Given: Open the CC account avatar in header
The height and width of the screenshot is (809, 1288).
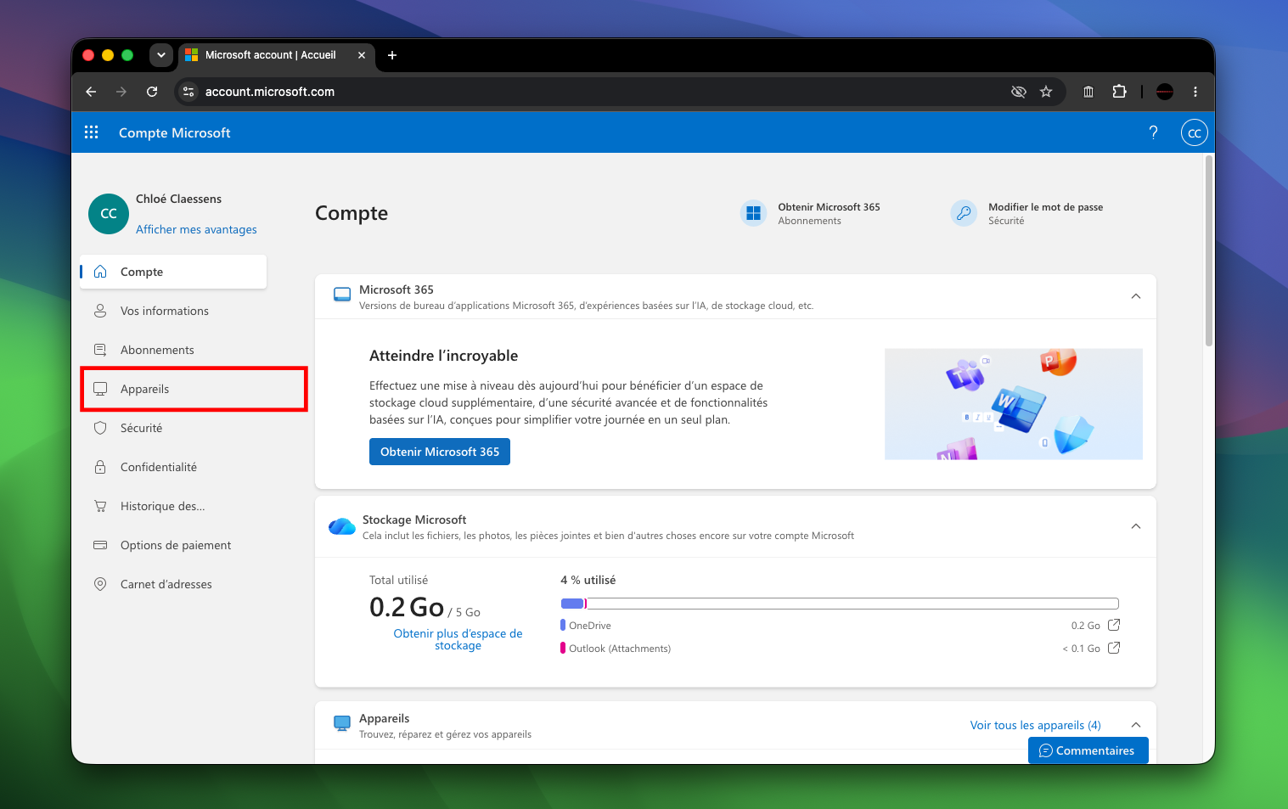Looking at the screenshot, I should (1194, 132).
